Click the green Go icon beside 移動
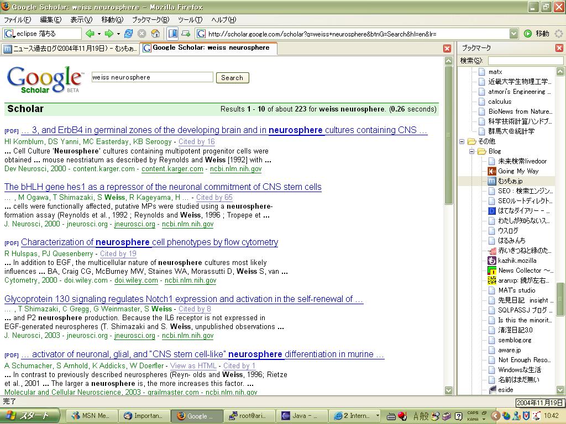This screenshot has height=424, width=566. click(x=528, y=34)
